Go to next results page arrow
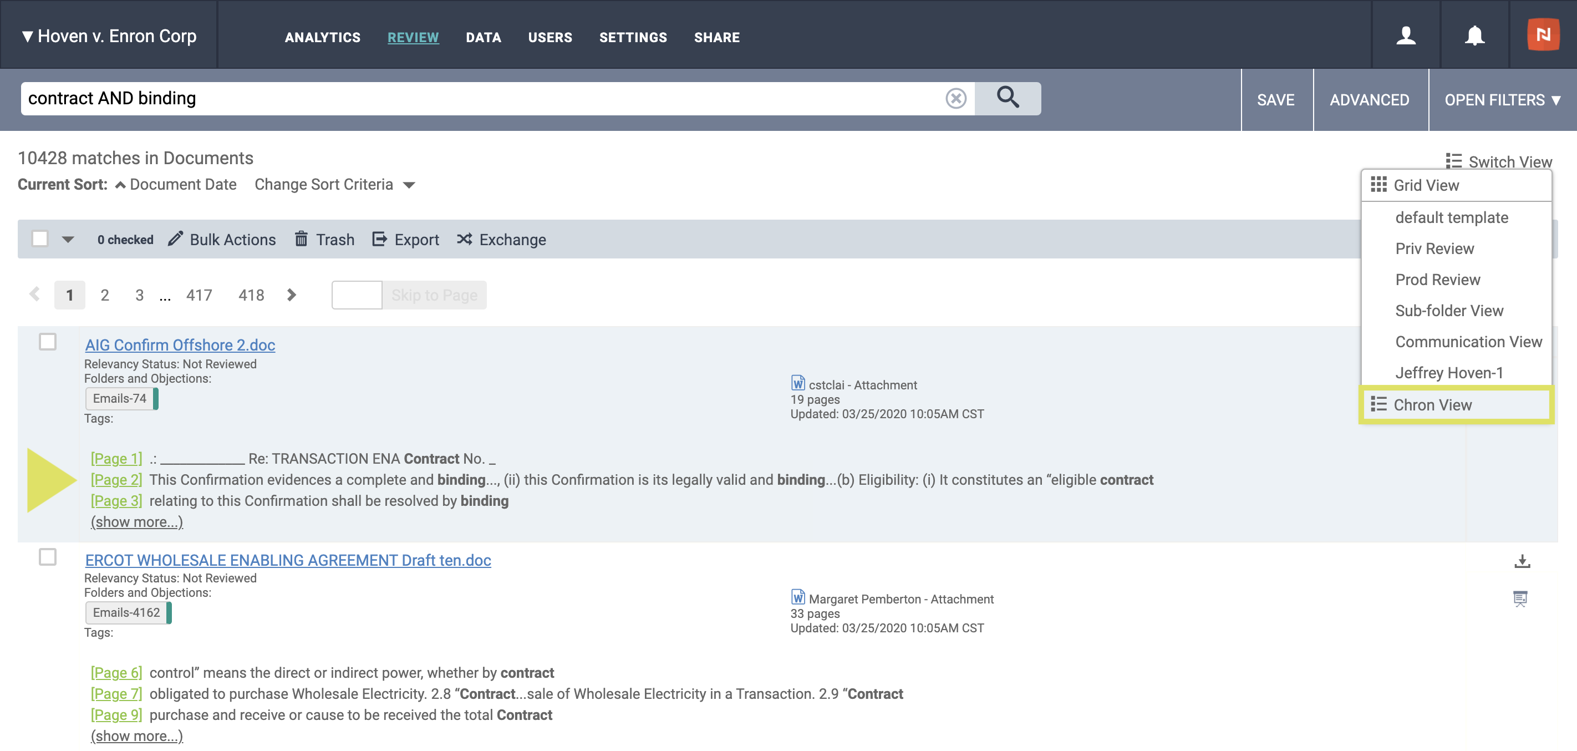The width and height of the screenshot is (1577, 751). point(292,295)
